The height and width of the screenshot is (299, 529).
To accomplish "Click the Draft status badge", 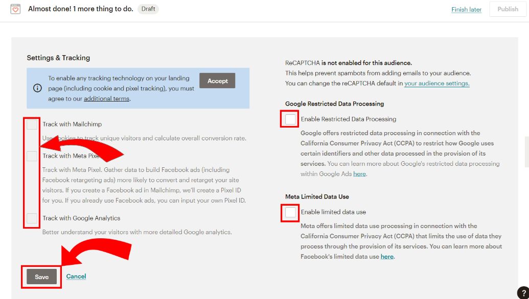I will [x=148, y=9].
